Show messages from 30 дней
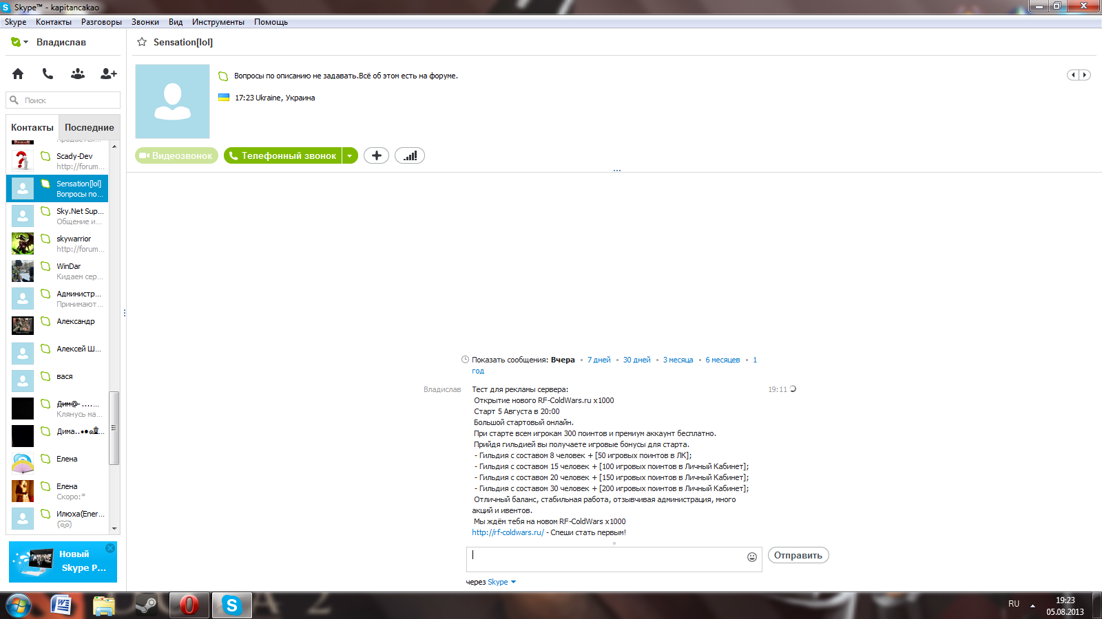The width and height of the screenshot is (1102, 619). click(x=637, y=360)
